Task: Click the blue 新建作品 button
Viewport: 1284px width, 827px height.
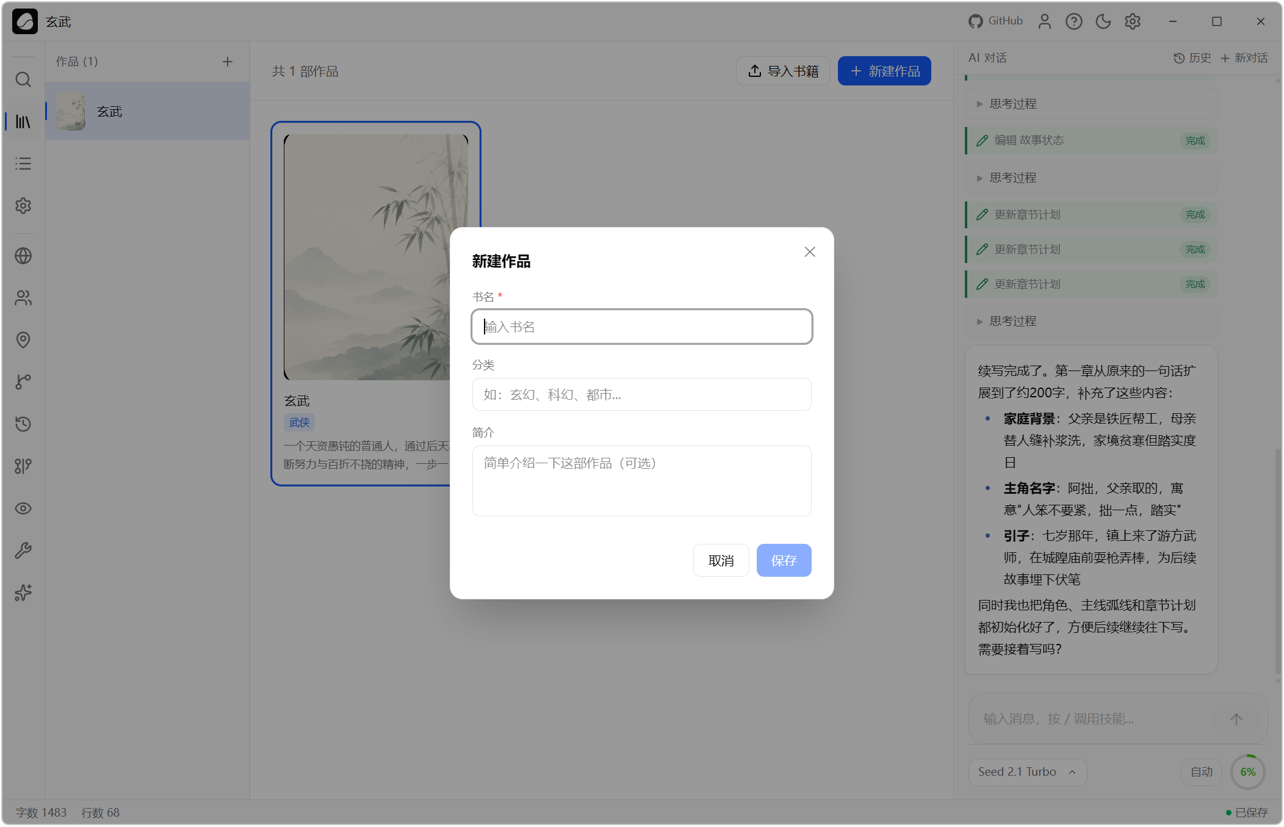Action: (x=884, y=71)
